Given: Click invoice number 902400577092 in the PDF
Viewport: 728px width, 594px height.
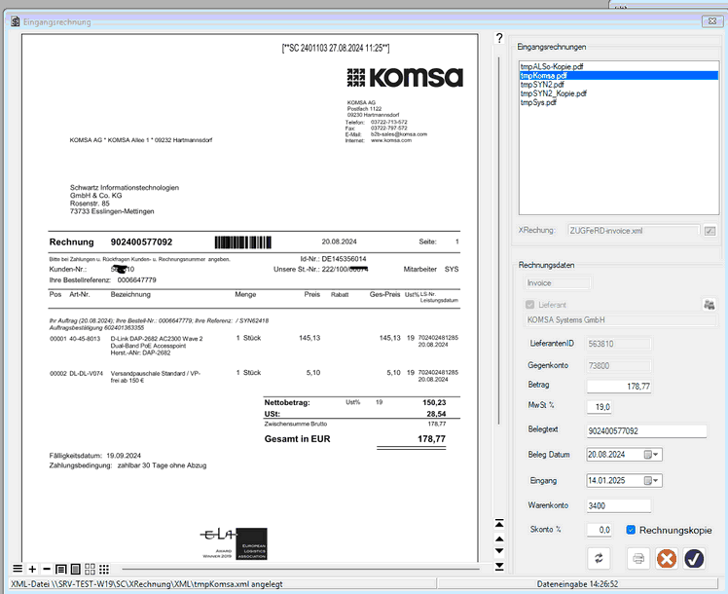Looking at the screenshot, I should pos(141,241).
